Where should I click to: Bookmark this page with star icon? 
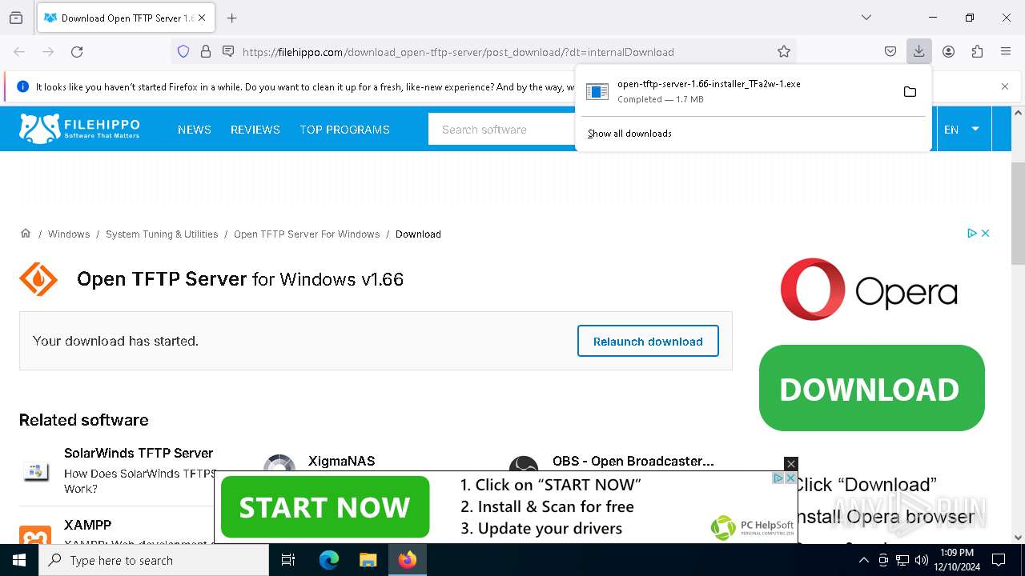coord(784,52)
